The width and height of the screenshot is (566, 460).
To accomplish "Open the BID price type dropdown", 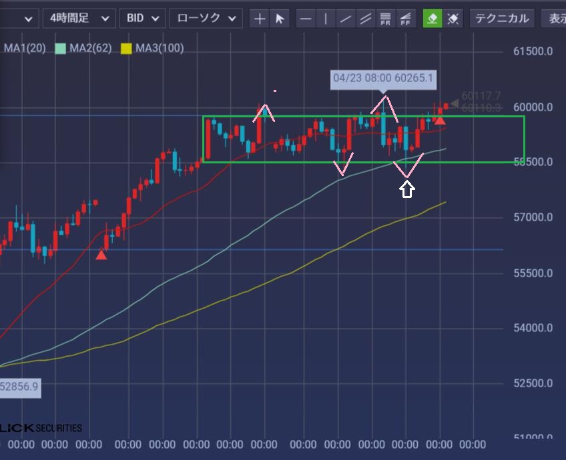I will pos(142,19).
